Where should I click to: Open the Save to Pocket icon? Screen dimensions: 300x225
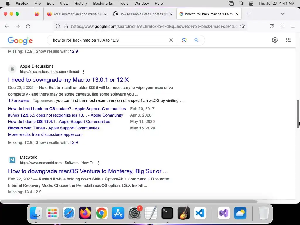[272, 26]
